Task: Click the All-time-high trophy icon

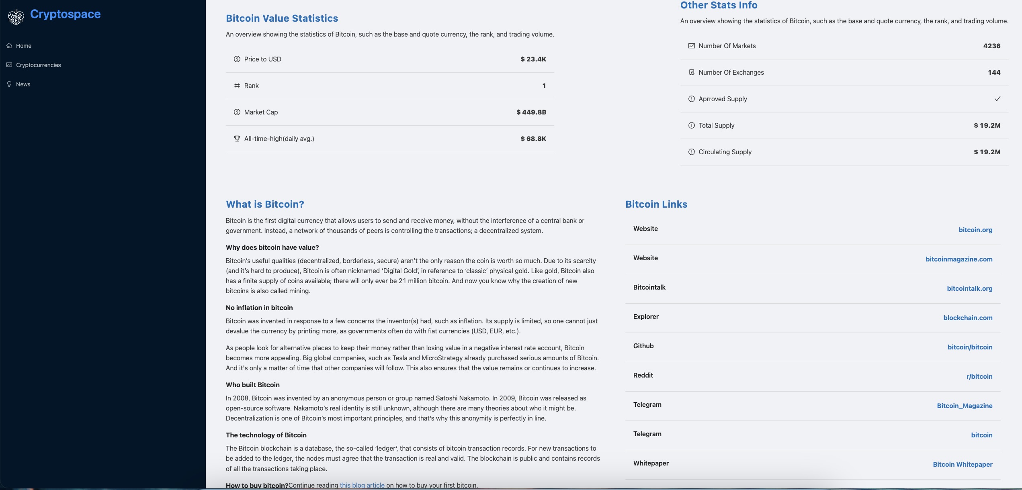Action: point(237,139)
